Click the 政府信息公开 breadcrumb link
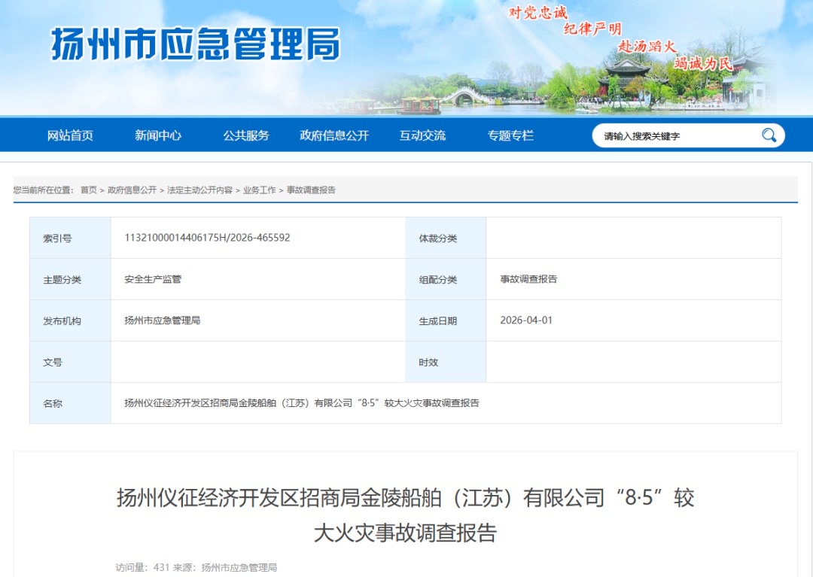Image resolution: width=813 pixels, height=577 pixels. (x=132, y=190)
